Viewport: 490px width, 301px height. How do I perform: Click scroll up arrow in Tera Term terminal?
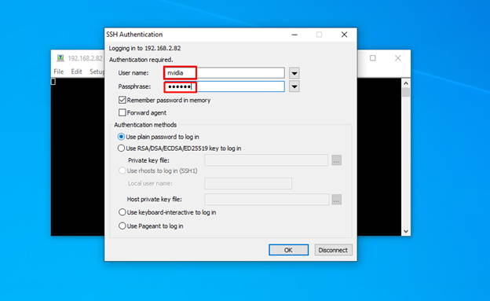[x=406, y=83]
